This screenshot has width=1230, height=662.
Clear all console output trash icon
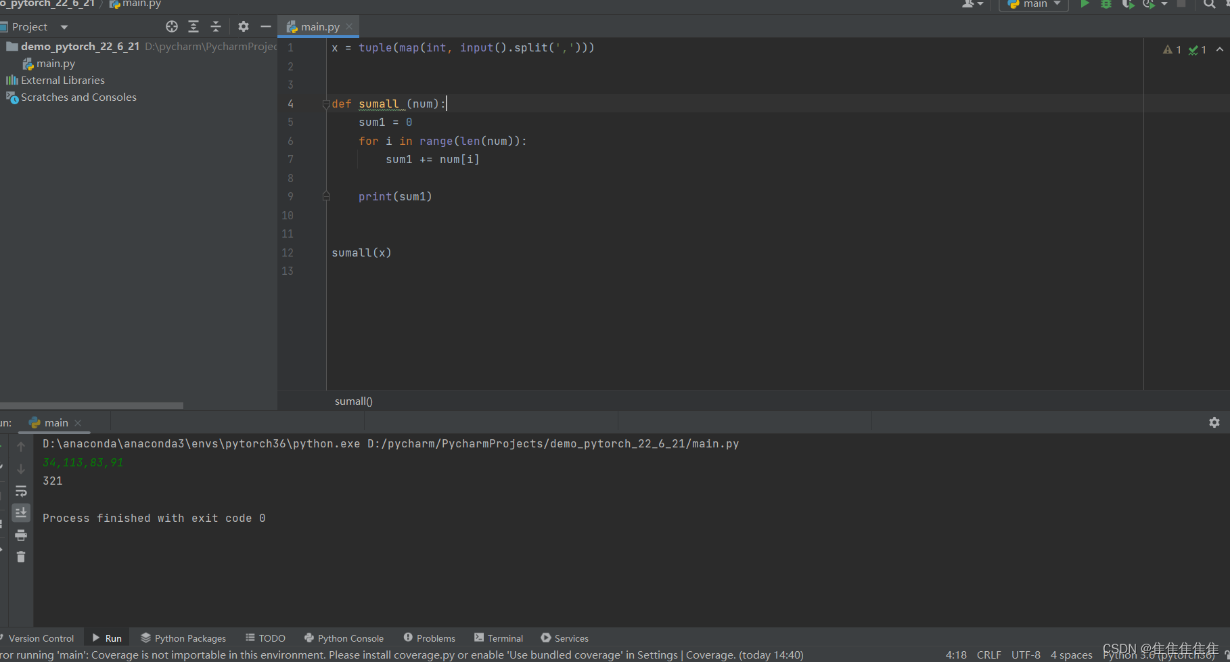(x=21, y=556)
